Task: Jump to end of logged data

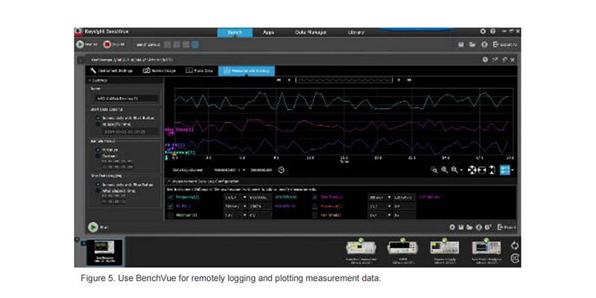Action: 409,80
